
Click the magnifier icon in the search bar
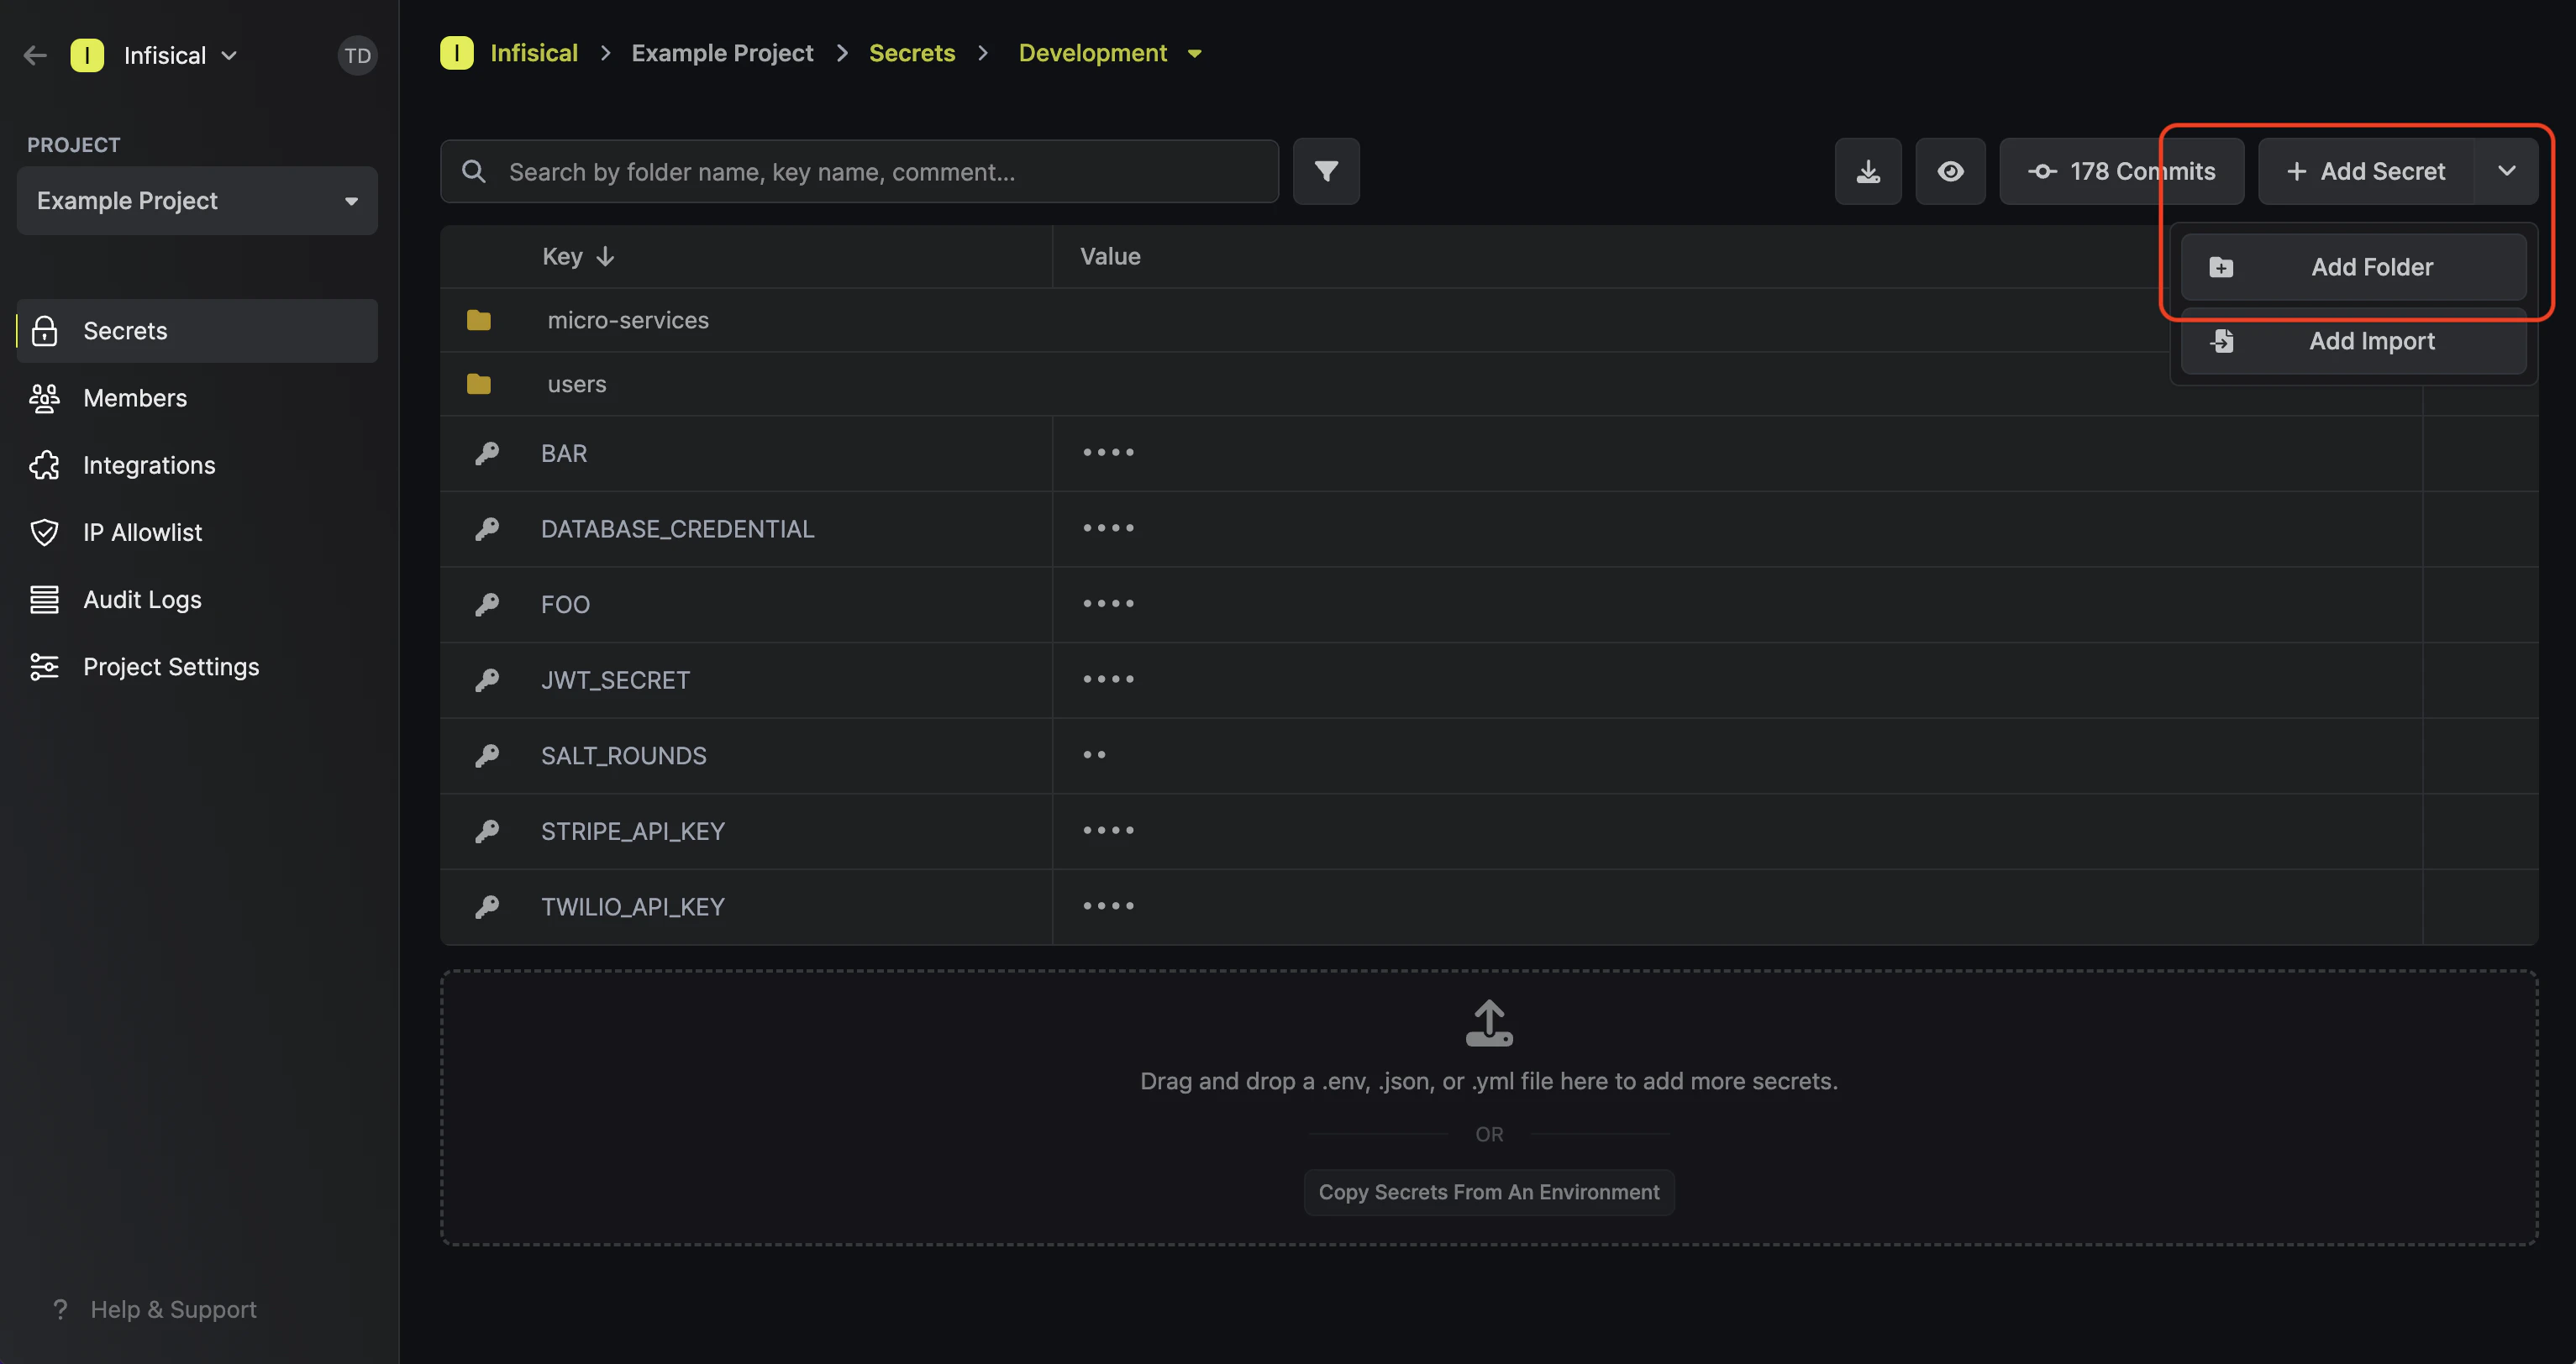tap(474, 171)
